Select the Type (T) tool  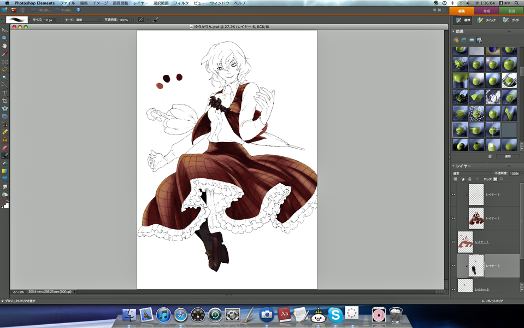(x=5, y=93)
